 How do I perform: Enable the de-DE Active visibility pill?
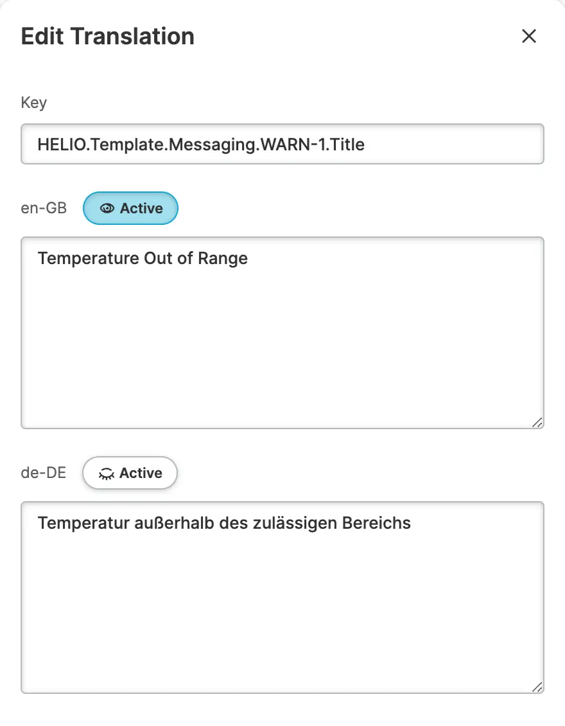pyautogui.click(x=130, y=474)
